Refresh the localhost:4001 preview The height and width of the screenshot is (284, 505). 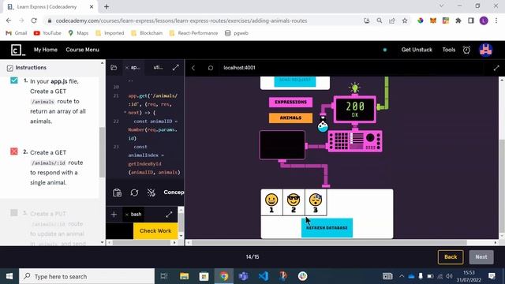(211, 68)
